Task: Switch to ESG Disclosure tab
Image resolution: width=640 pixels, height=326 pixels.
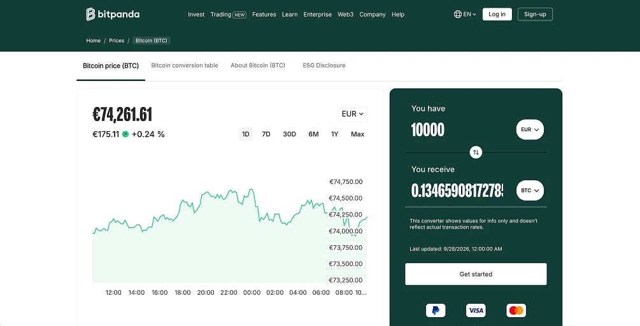Action: pos(324,66)
